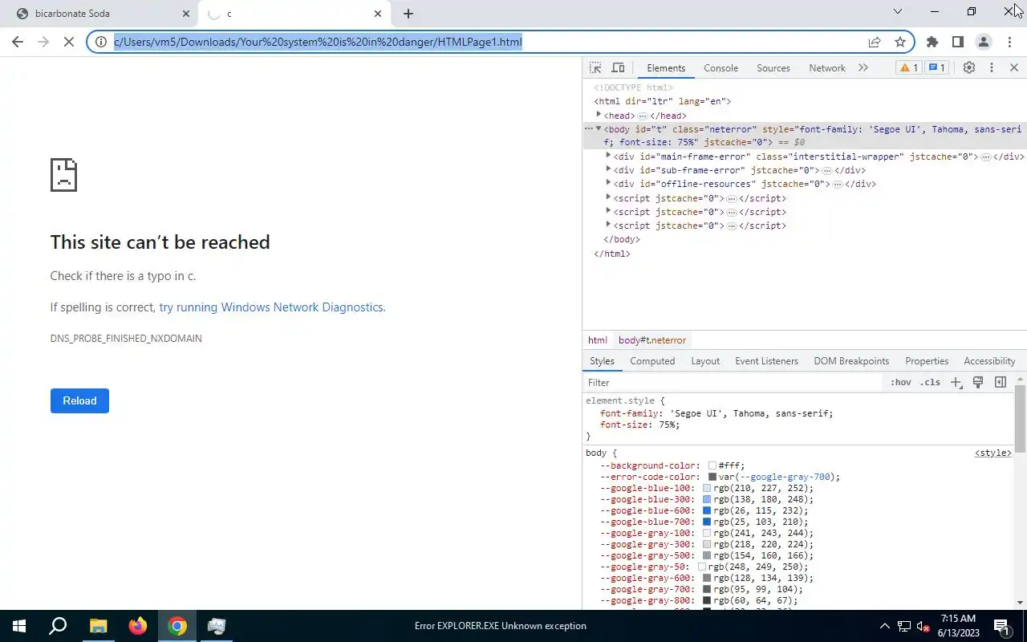1027x642 pixels.
Task: Click the muted volume tray icon
Action: tap(923, 626)
